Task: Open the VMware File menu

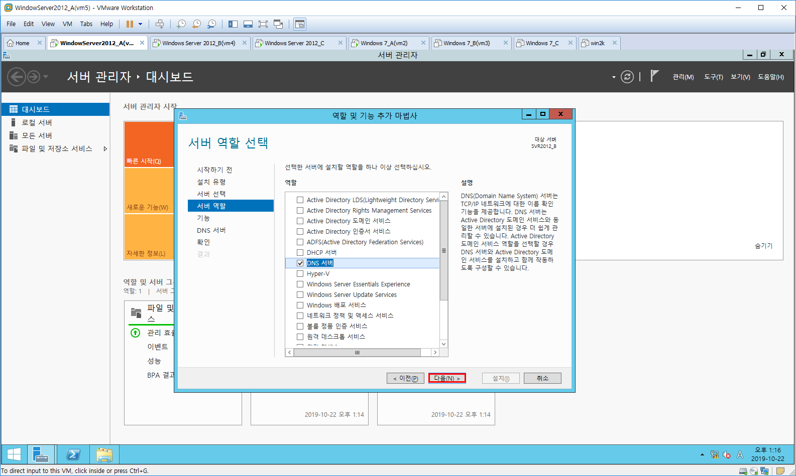Action: pyautogui.click(x=11, y=24)
